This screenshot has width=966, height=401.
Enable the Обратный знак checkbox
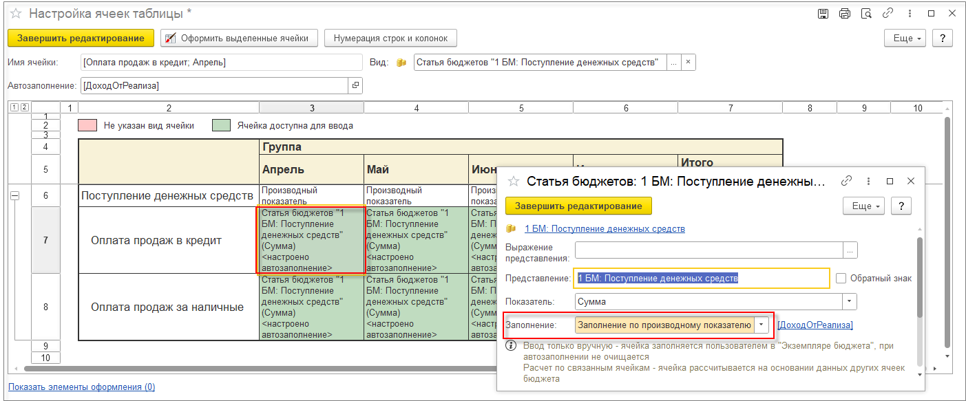(x=841, y=279)
